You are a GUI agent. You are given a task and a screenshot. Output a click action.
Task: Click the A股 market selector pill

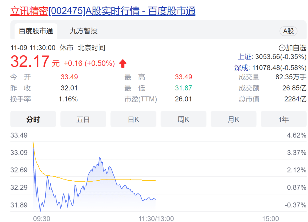tap(288, 31)
